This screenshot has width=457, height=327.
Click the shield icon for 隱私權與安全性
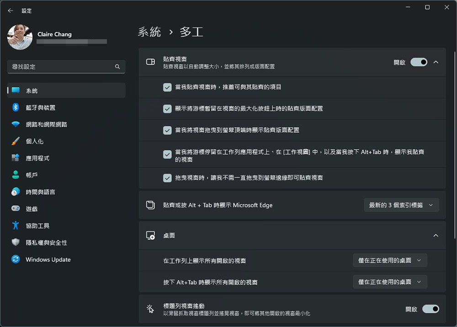coord(16,242)
